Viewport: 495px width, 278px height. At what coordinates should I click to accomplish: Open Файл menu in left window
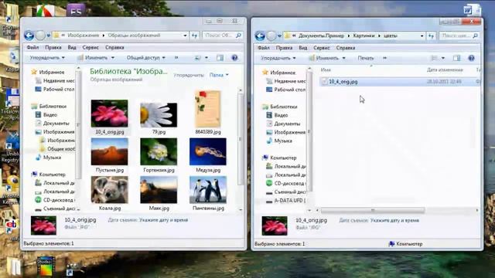pos(32,47)
